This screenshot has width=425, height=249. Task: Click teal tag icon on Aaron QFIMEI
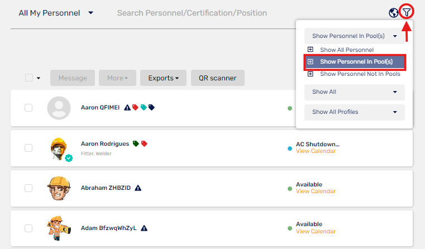point(144,108)
